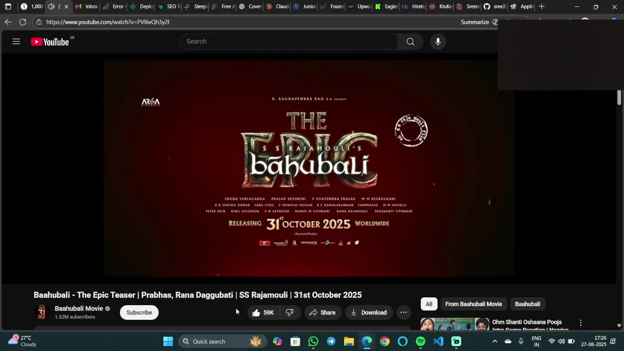The image size is (624, 351).
Task: Click Summarize in address bar
Action: 475,22
